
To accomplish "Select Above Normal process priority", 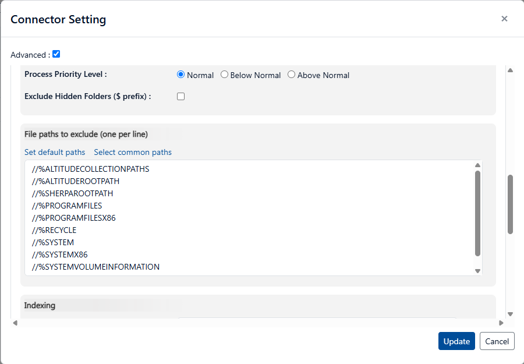I will [x=292, y=75].
